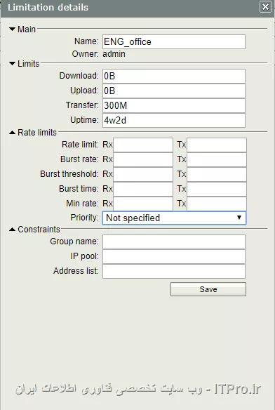Click the Group name field
This screenshot has height=410, width=275.
(x=174, y=242)
